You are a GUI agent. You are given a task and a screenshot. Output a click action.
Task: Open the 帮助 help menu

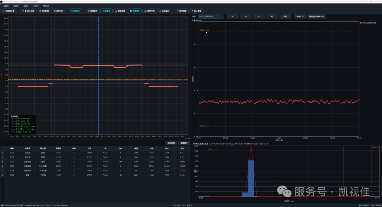(46, 6)
